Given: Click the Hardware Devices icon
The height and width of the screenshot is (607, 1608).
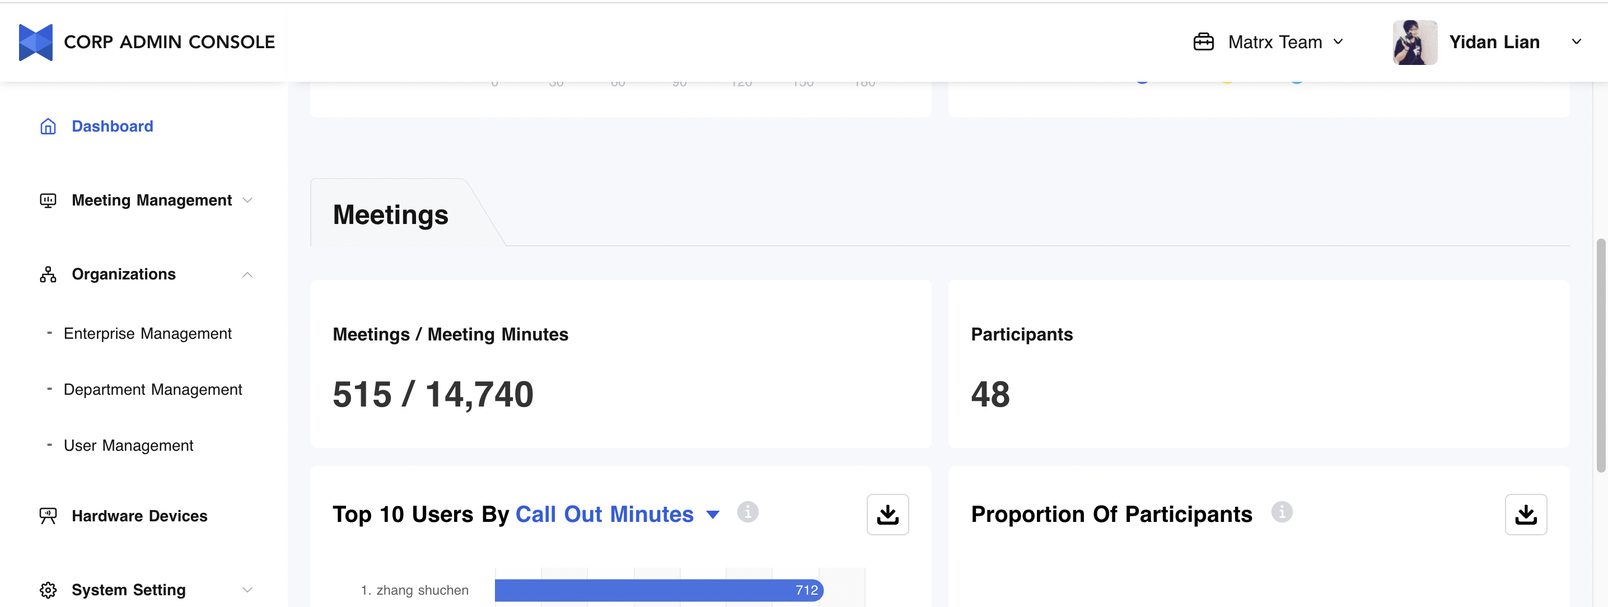Looking at the screenshot, I should (48, 516).
